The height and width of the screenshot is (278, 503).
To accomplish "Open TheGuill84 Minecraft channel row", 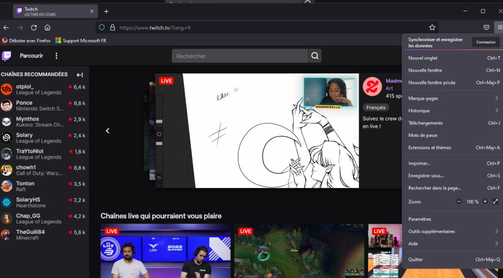I will 44,235.
